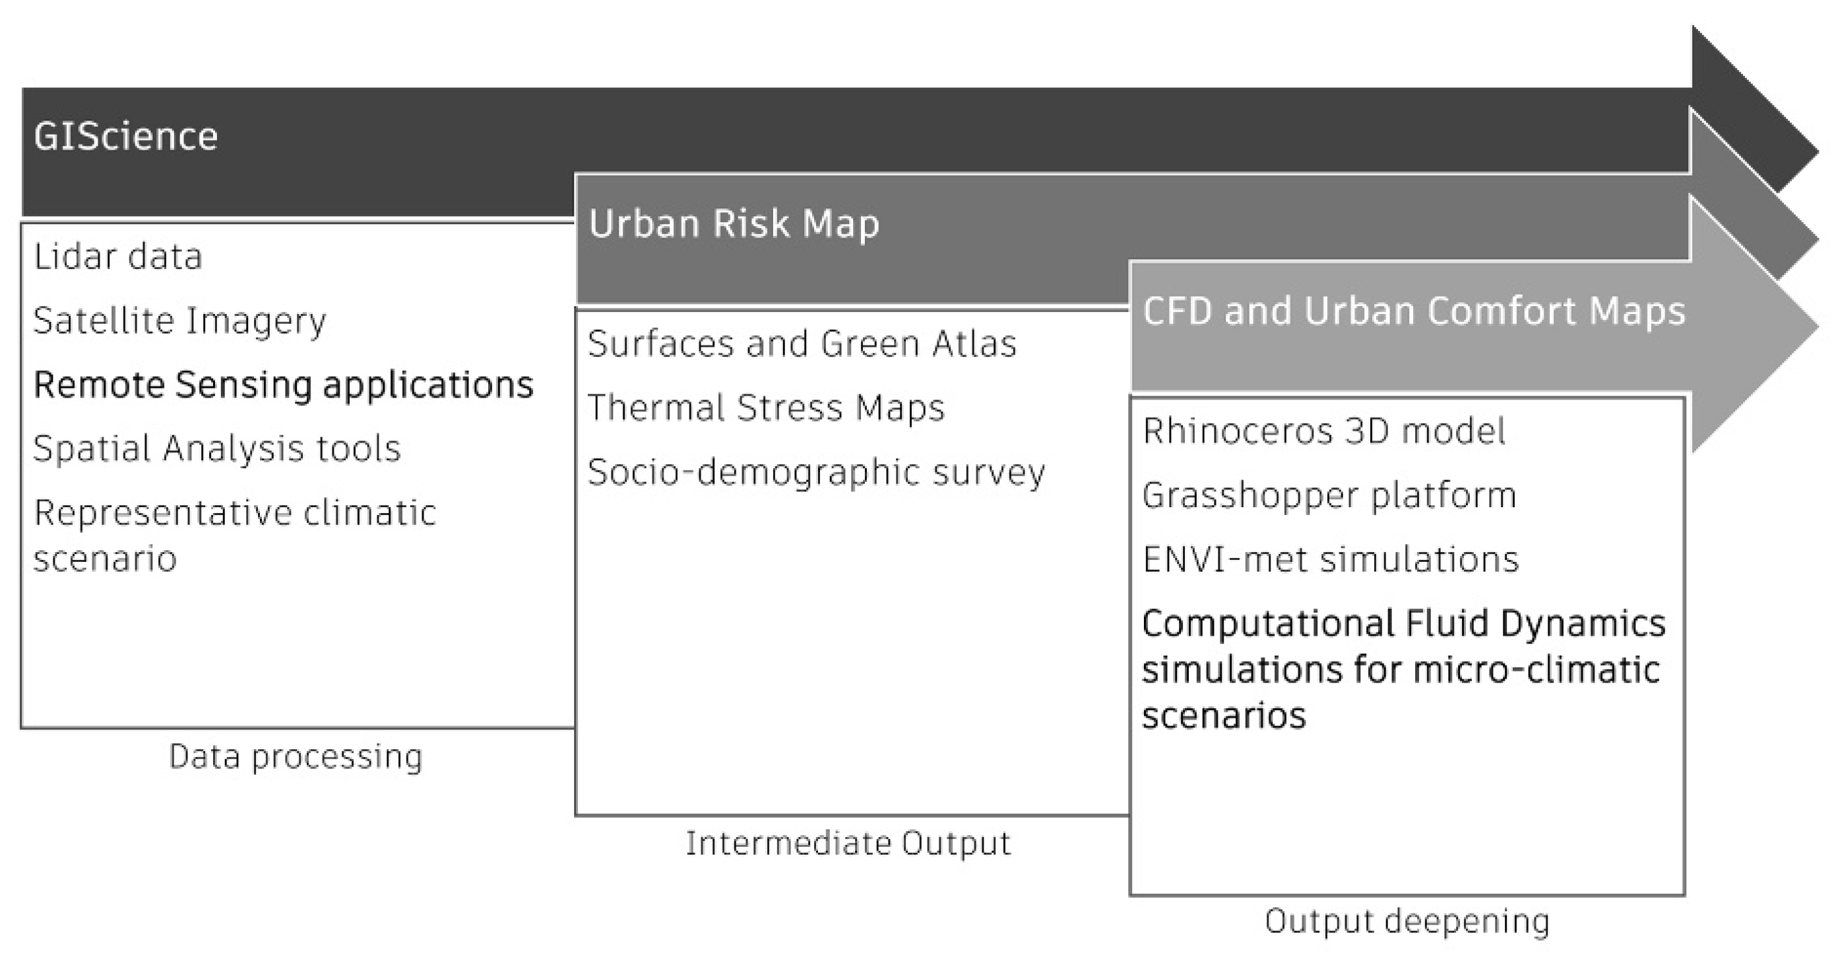Select Socio-demographic survey item
The width and height of the screenshot is (1838, 955).
(x=815, y=472)
